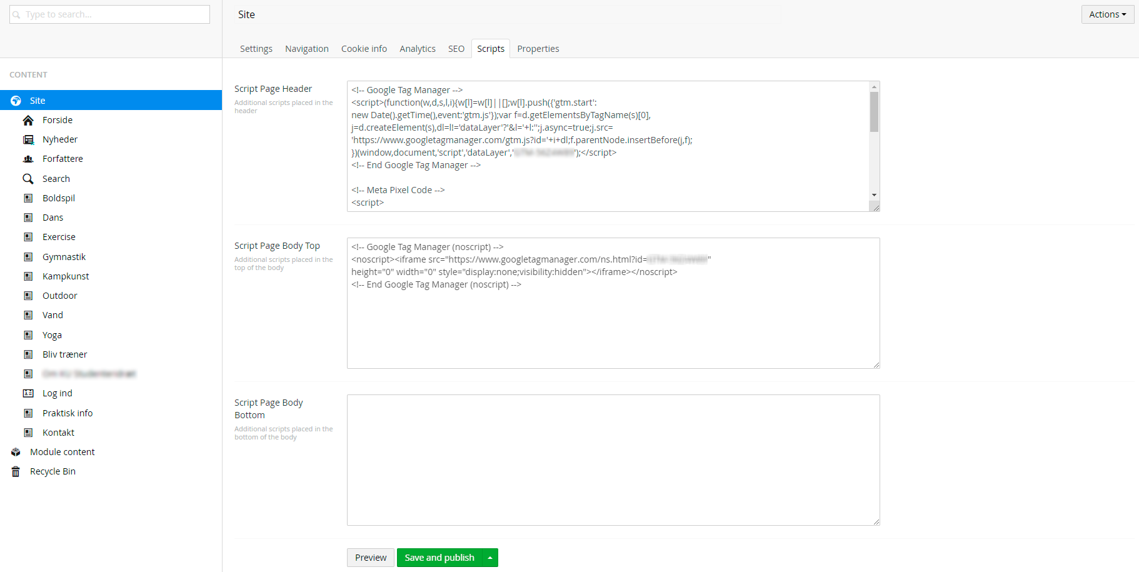The image size is (1139, 572).
Task: Click the header textarea scrollbar thumb
Action: click(874, 112)
